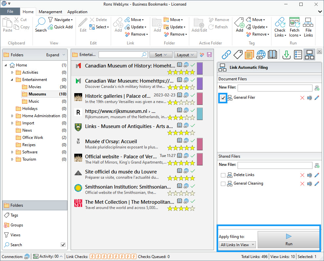
Task: Click blue color tag of rijksmuseum link
Action: (x=199, y=114)
